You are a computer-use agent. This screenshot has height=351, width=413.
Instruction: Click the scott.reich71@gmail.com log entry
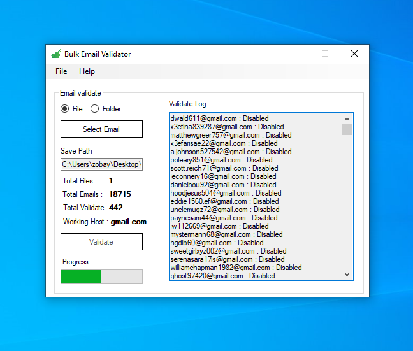click(x=224, y=168)
